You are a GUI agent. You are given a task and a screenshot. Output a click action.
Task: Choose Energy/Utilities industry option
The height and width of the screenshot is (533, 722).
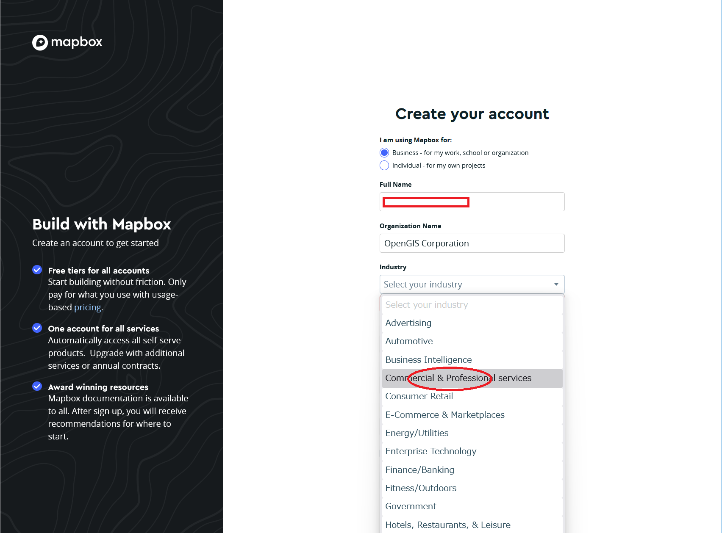417,433
